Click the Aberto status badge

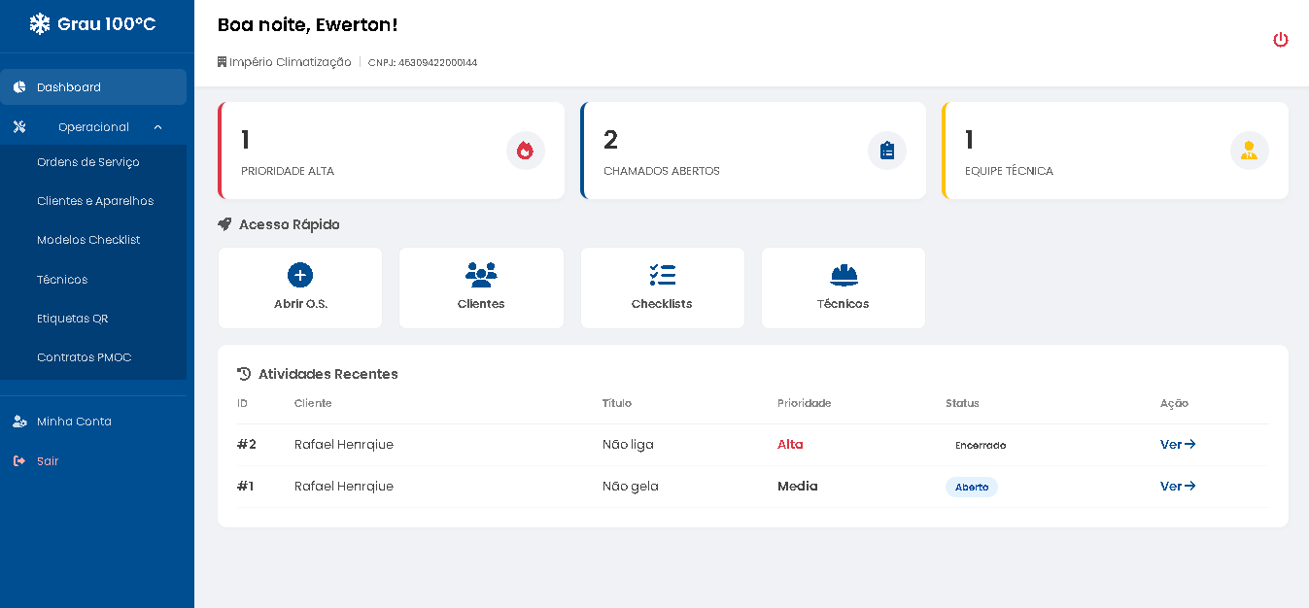click(x=971, y=487)
